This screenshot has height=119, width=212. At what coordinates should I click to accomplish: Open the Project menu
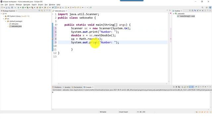point(40,5)
